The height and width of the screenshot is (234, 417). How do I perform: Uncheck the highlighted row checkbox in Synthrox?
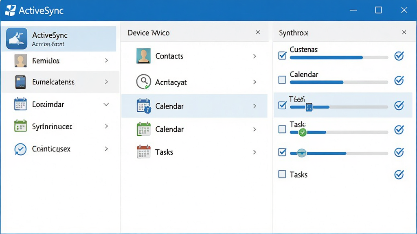coord(282,105)
